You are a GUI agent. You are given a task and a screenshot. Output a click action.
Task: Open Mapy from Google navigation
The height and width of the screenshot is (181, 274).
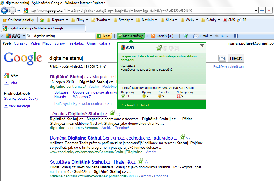click(x=47, y=43)
